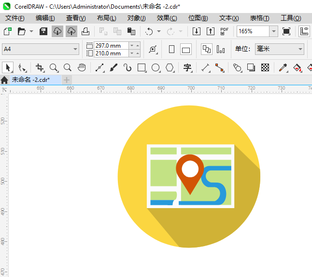Open the 布局(L) menu

click(106, 18)
